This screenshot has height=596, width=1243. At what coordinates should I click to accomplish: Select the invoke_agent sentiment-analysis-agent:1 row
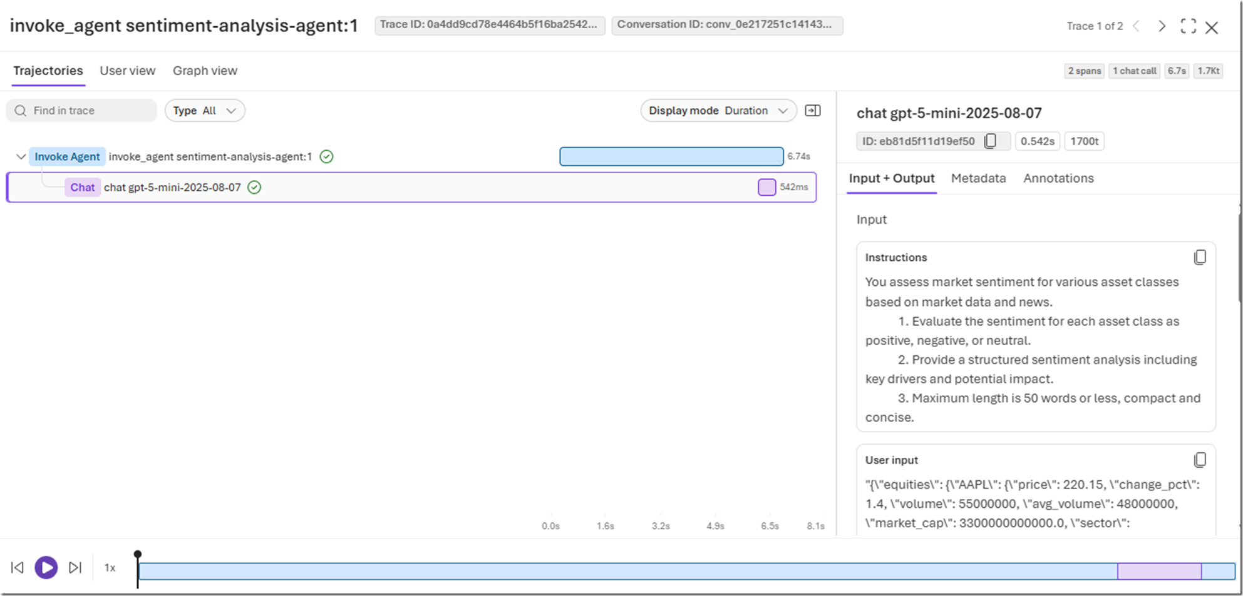click(x=411, y=156)
